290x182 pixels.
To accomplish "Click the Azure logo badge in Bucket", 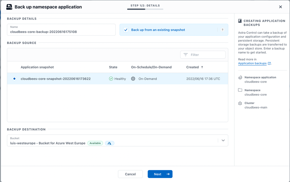I will tap(110, 143).
